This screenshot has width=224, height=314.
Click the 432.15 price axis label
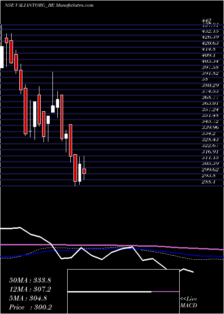(x=210, y=31)
